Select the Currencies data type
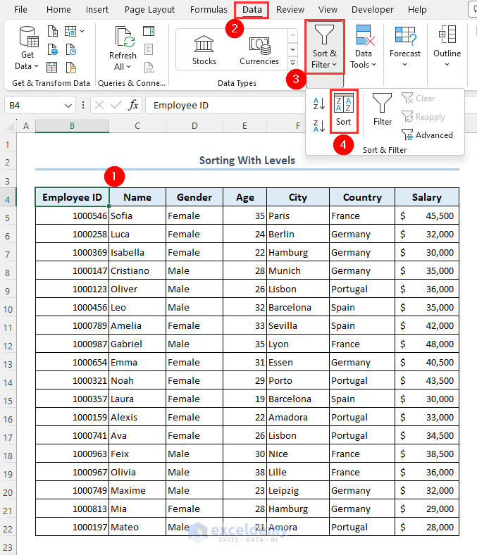 [259, 50]
